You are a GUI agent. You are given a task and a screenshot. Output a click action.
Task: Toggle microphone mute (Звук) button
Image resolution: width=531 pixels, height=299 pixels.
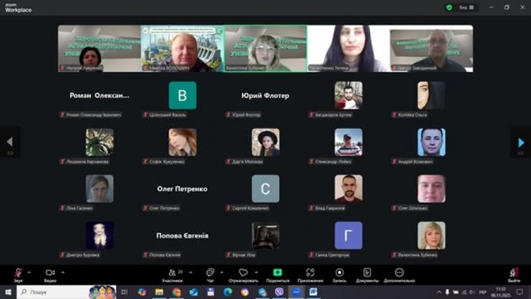(18, 272)
